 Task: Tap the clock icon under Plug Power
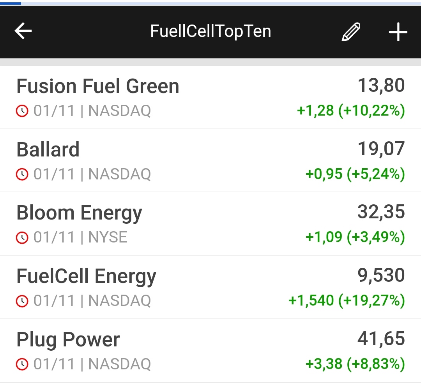pos(22,364)
